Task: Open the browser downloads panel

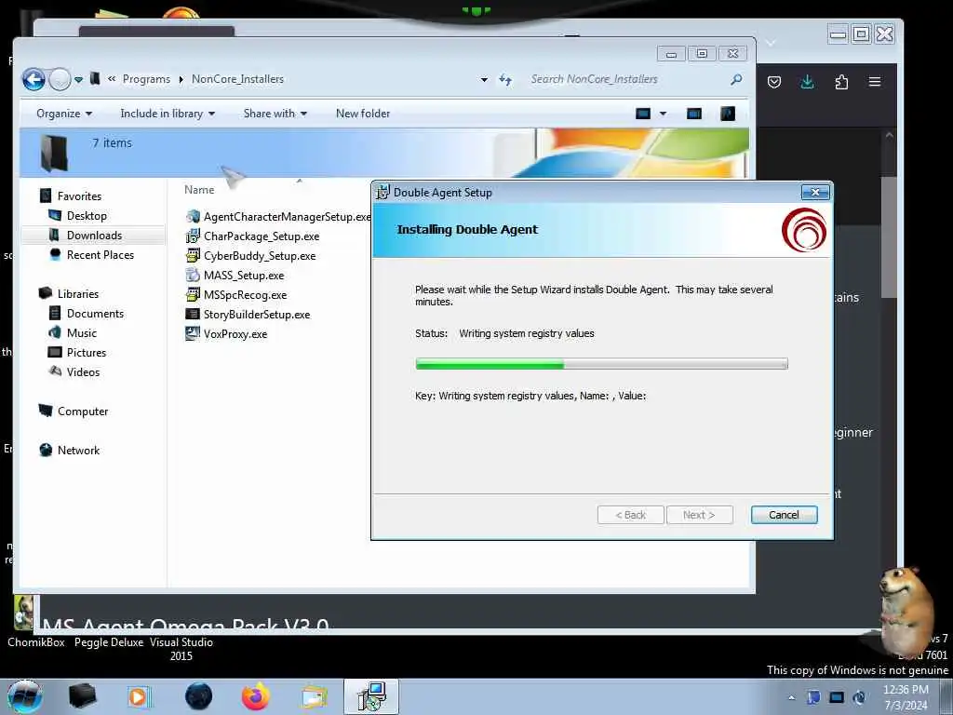Action: pos(807,82)
